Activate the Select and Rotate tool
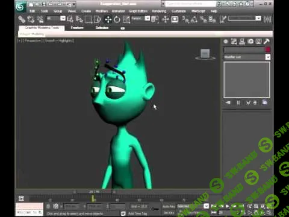The height and width of the screenshot is (217, 289). pyautogui.click(x=117, y=19)
